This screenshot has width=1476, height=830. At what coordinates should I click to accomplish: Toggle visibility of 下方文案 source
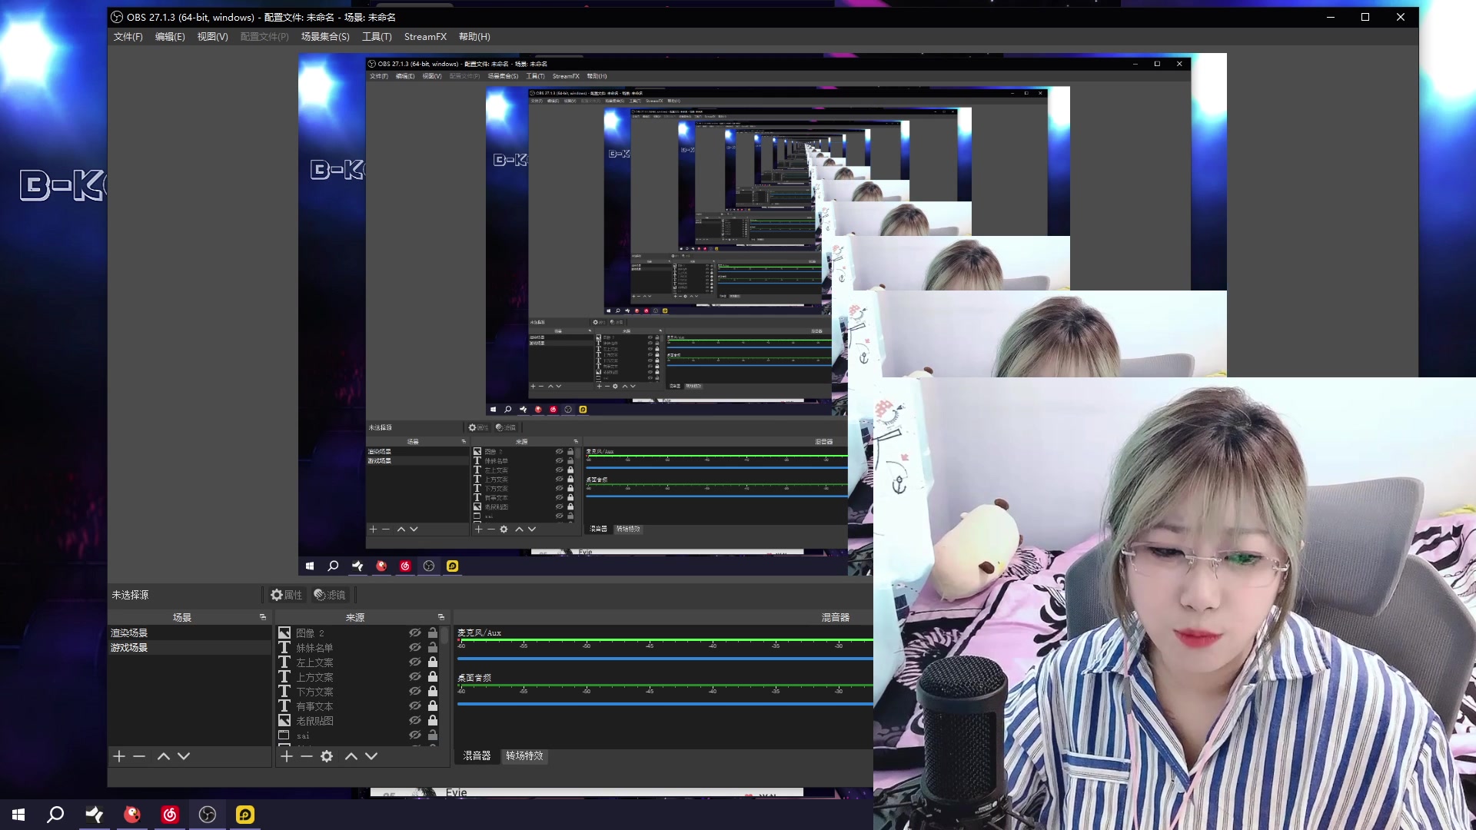point(415,691)
